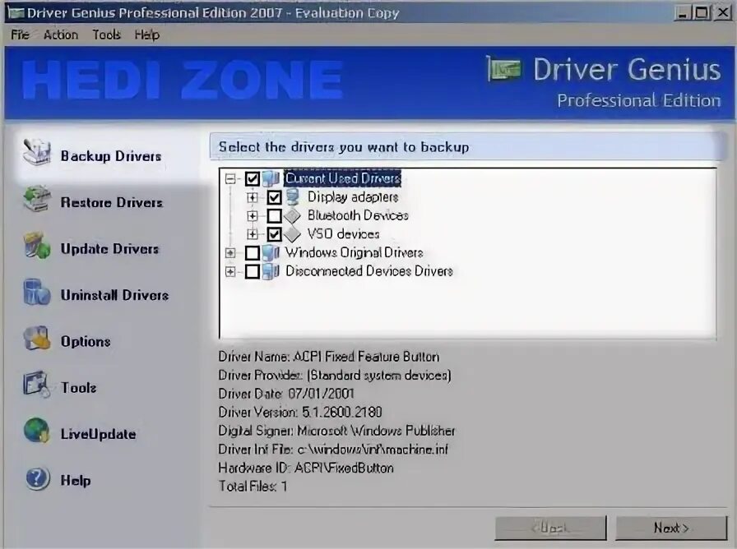The height and width of the screenshot is (549, 737).
Task: Collapse the Current Used Drivers tree node
Action: (x=230, y=179)
